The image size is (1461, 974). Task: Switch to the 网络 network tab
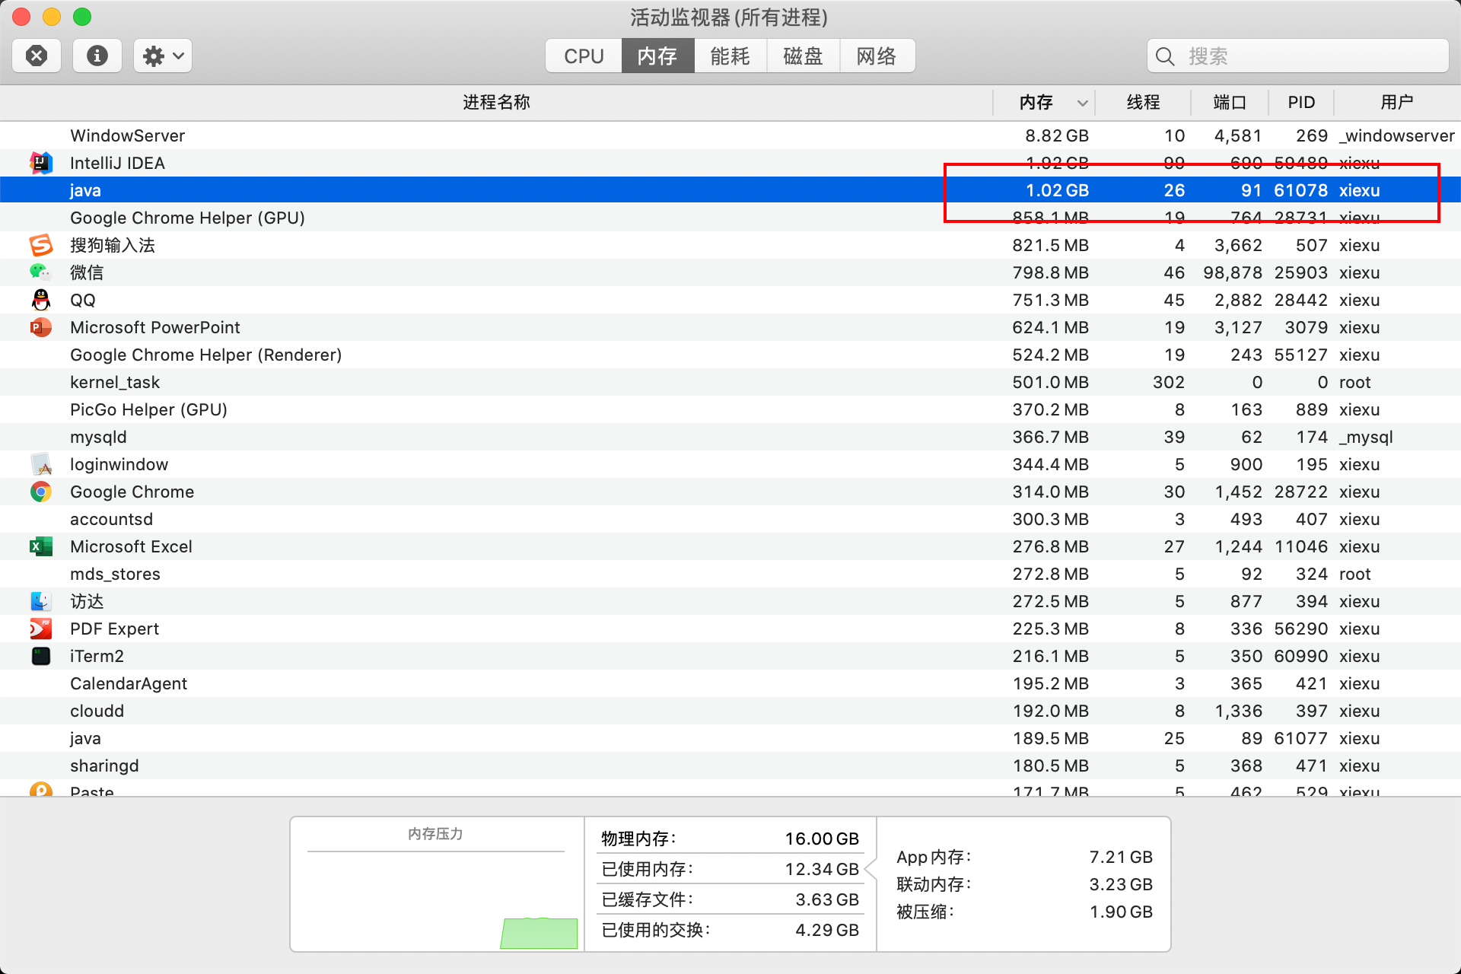pyautogui.click(x=876, y=56)
